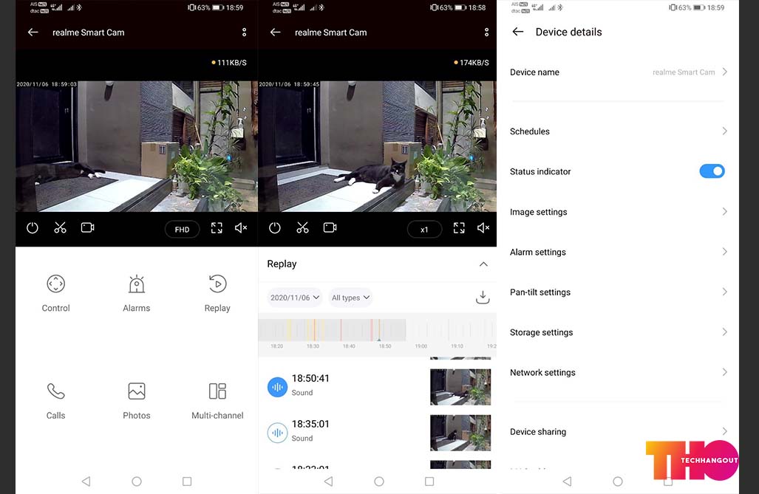Go back from the middle replay screen
Image resolution: width=759 pixels, height=494 pixels.
tap(276, 32)
